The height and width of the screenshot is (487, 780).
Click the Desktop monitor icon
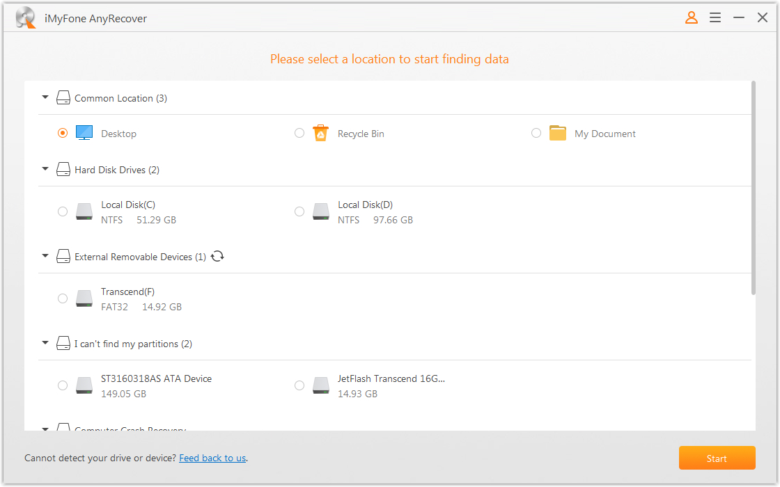click(x=84, y=133)
